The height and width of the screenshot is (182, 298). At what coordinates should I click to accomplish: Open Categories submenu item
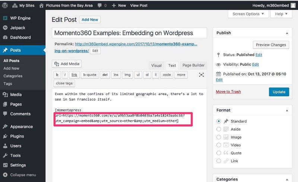[x=13, y=76]
